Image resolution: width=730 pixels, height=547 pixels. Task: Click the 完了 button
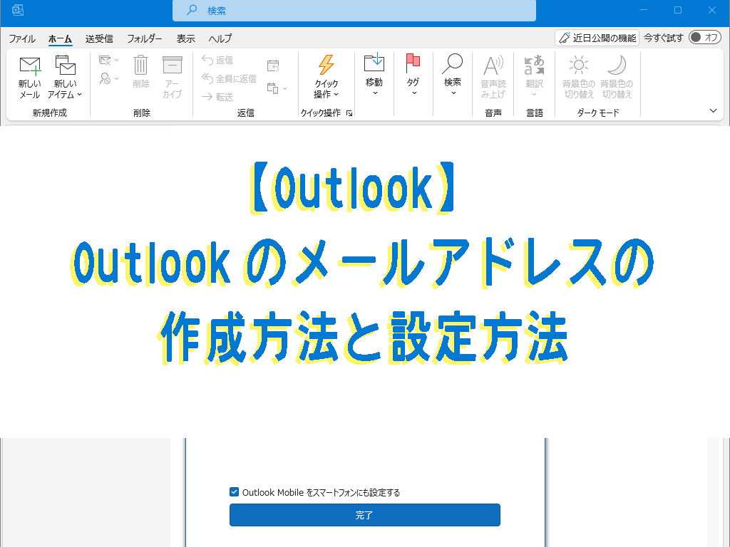click(x=364, y=515)
